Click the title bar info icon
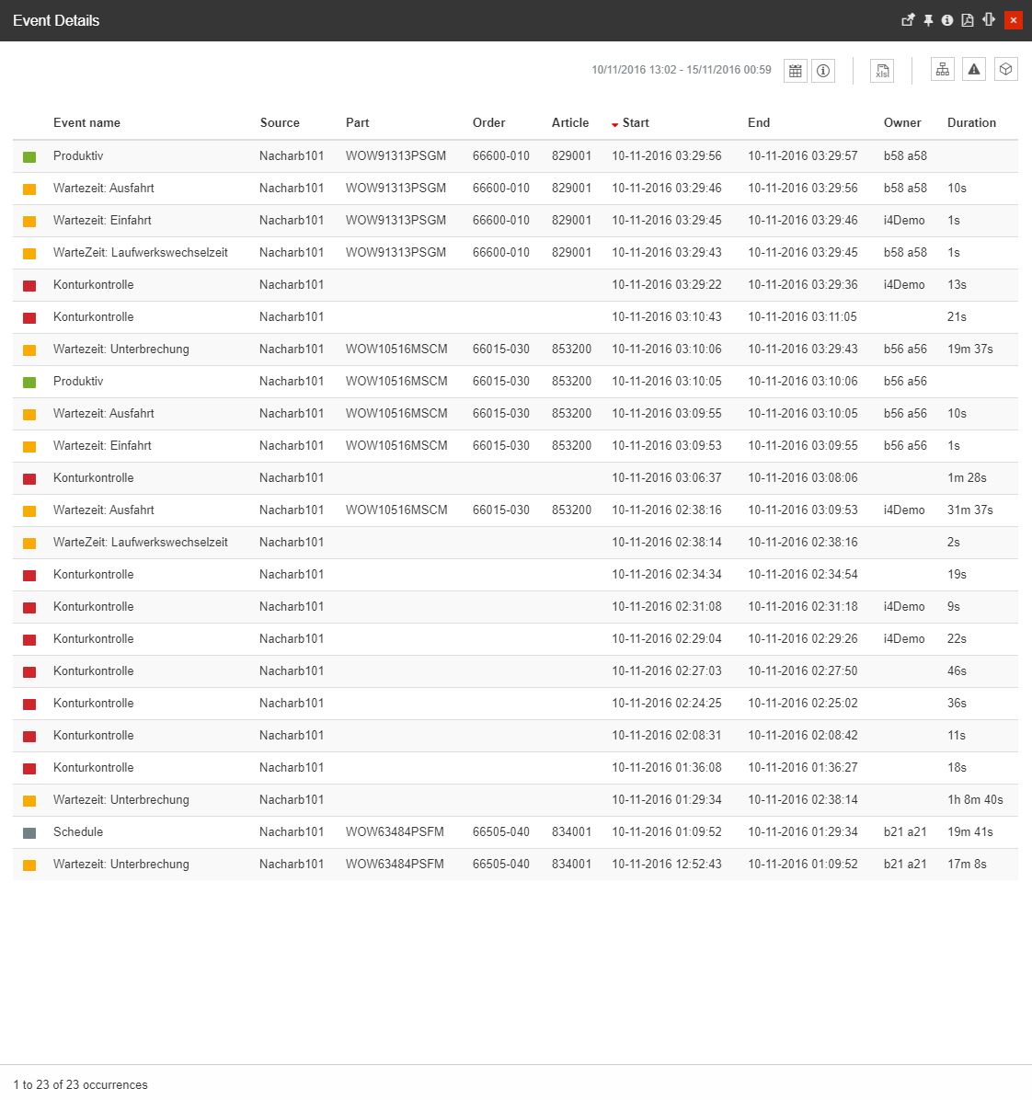This screenshot has height=1100, width=1032. coord(947,20)
